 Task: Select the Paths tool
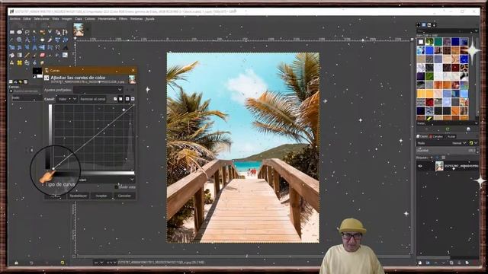click(x=65, y=32)
